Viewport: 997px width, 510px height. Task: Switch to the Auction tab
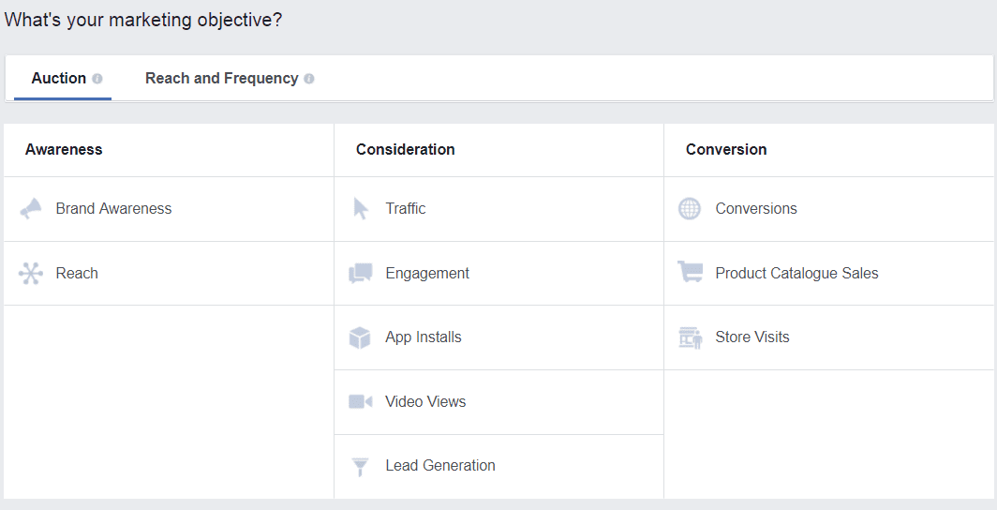(x=59, y=79)
